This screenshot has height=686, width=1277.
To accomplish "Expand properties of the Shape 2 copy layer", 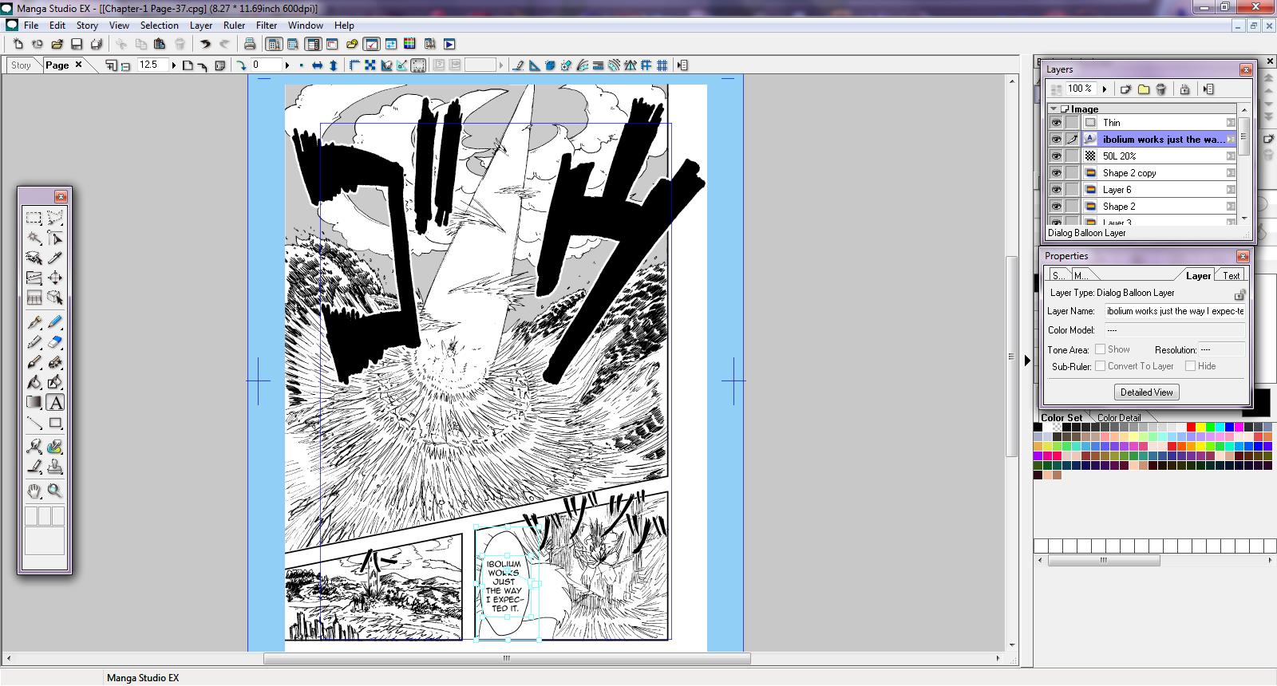I will [x=1231, y=173].
